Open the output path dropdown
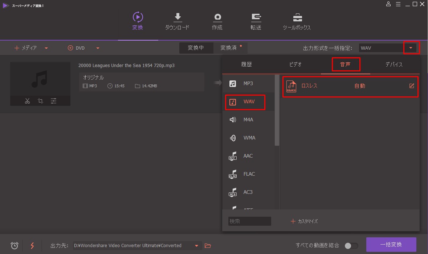This screenshot has width=428, height=254. [196, 246]
